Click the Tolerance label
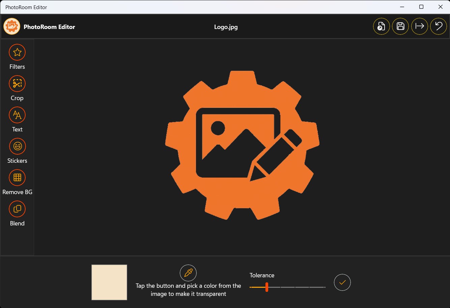Image resolution: width=450 pixels, height=308 pixels. 262,275
